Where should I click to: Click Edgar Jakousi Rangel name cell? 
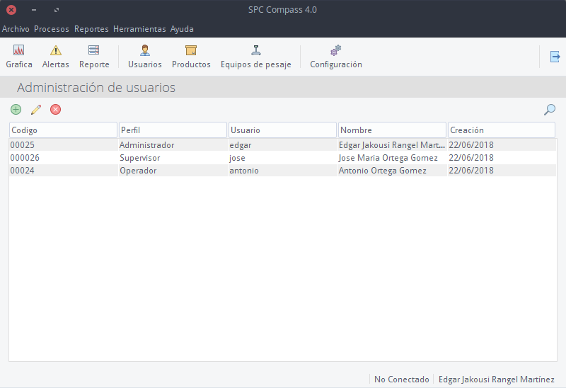[393, 145]
